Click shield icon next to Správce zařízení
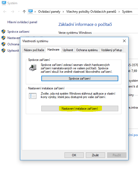The width and height of the screenshot is (138, 170). click(x=3, y=32)
